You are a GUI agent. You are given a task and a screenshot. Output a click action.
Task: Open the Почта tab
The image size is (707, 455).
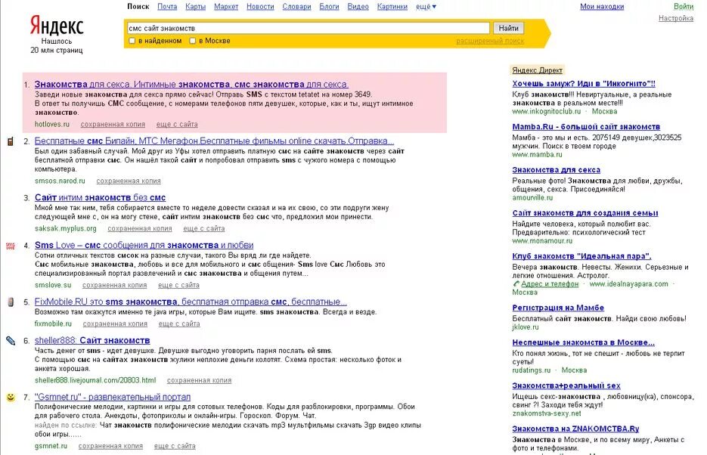[167, 7]
